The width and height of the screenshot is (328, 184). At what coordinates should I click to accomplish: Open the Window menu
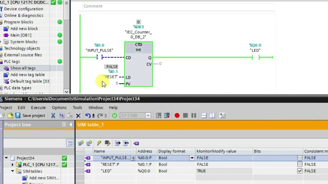96,108
